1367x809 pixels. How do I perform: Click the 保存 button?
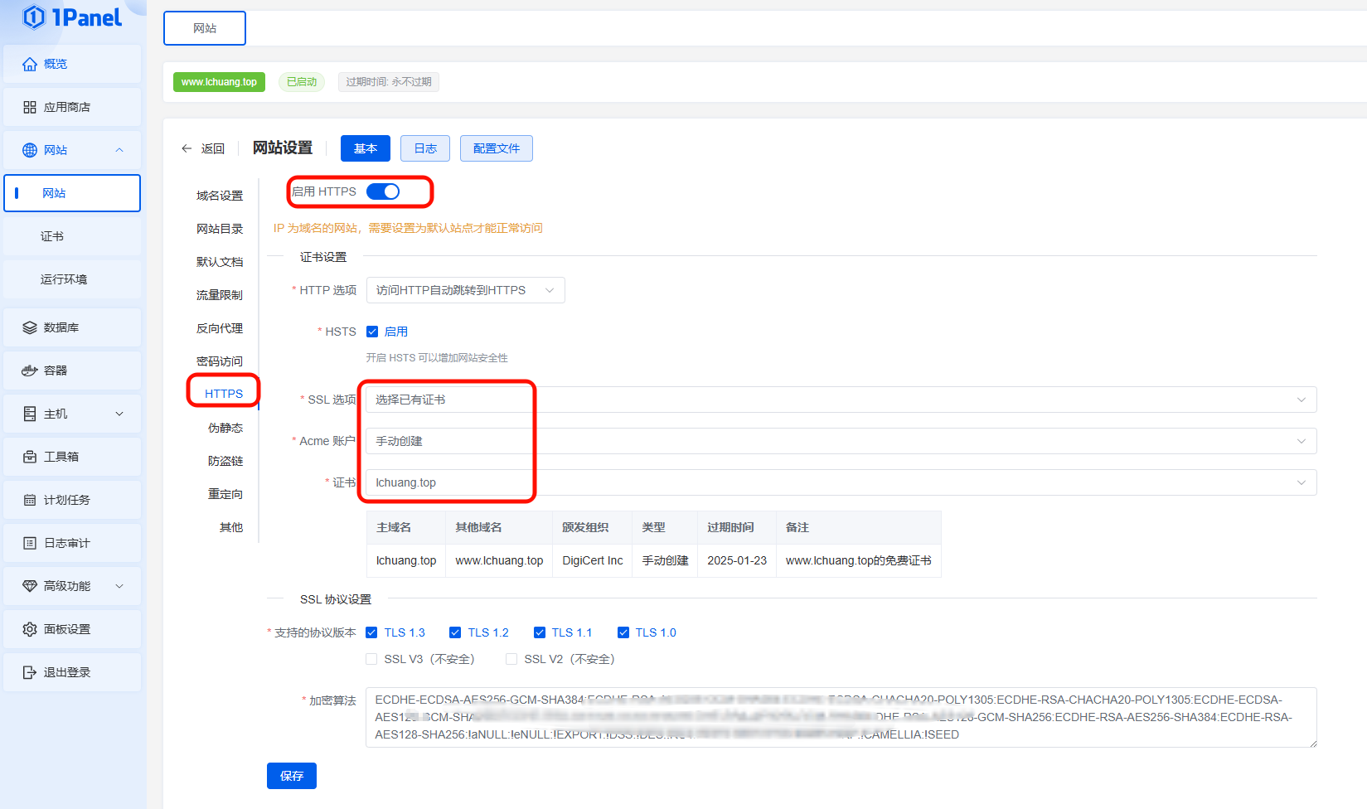coord(291,776)
